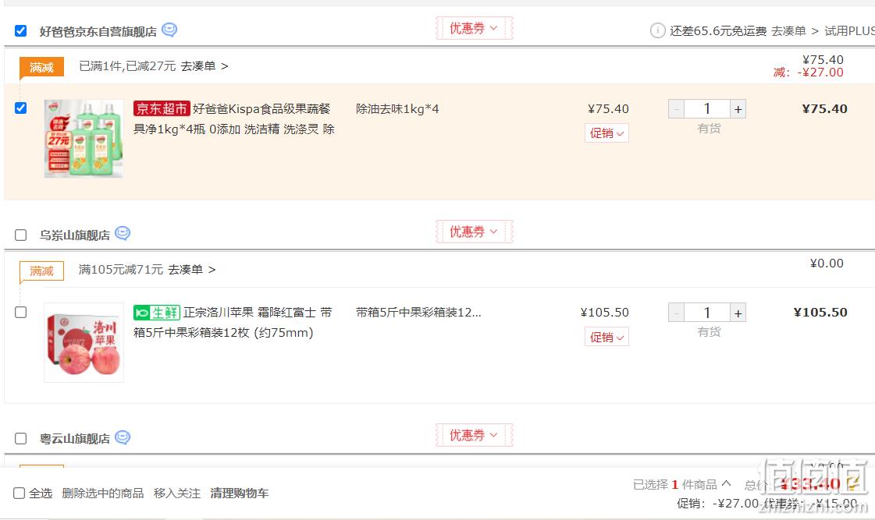This screenshot has width=875, height=520.
Task: Open 洛川苹果 product thumbnail
Action: pos(84,343)
